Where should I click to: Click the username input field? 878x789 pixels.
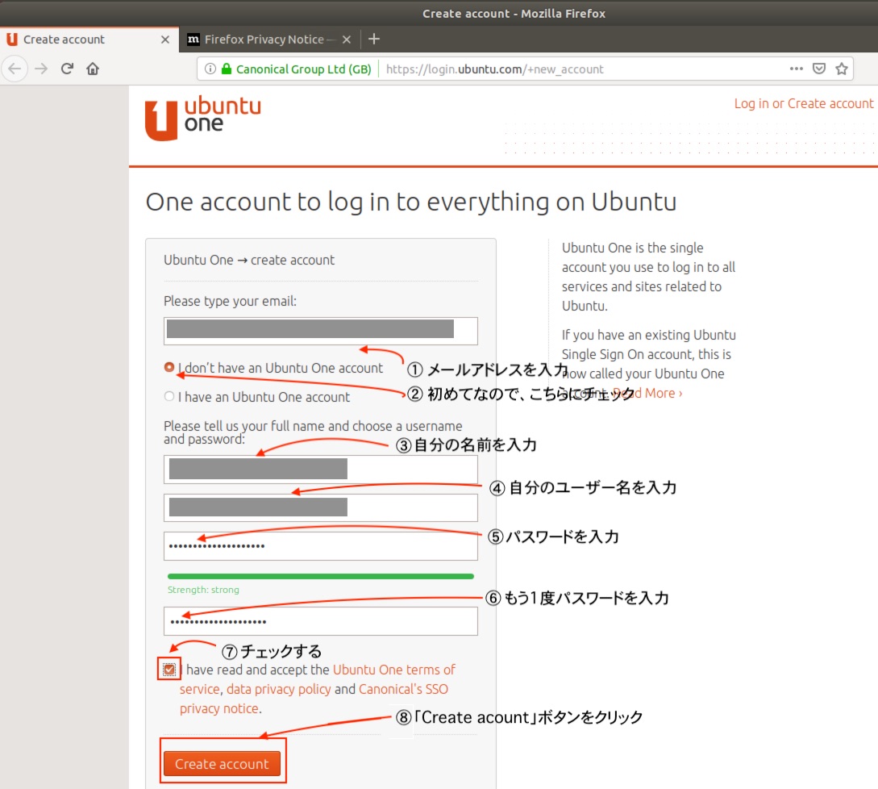click(321, 507)
